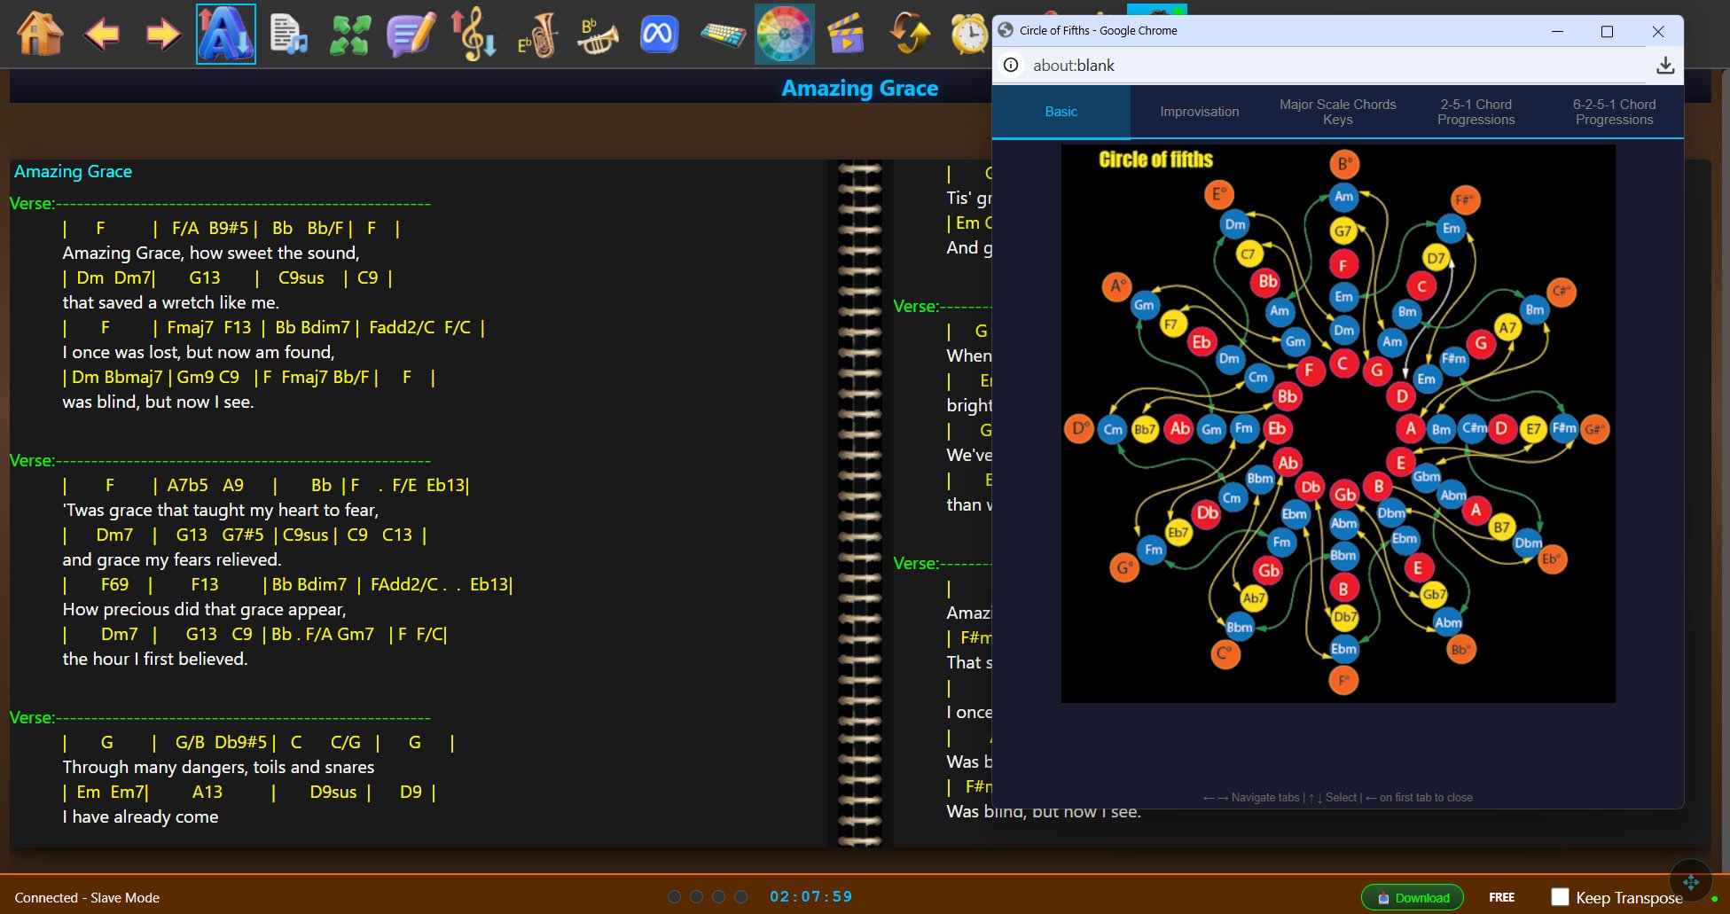Click the alarm clock icon
This screenshot has height=914, width=1730.
click(x=969, y=35)
